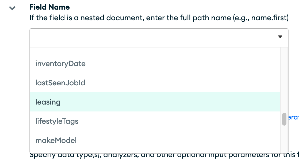Collapse the Field Name section chevron
The width and height of the screenshot is (299, 160).
pyautogui.click(x=12, y=8)
